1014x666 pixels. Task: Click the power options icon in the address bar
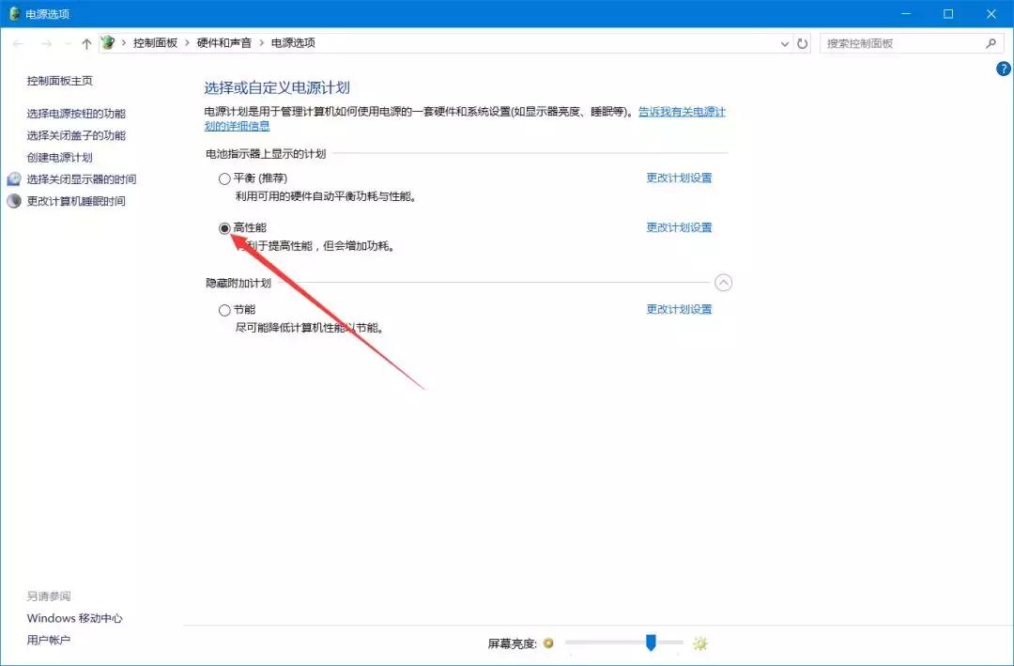[107, 43]
